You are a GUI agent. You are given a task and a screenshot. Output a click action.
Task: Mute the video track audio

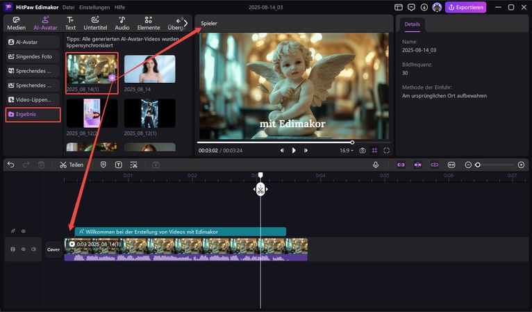click(33, 249)
